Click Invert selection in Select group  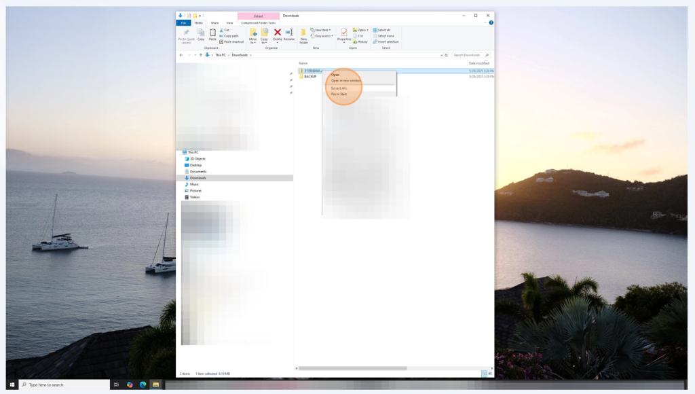387,42
